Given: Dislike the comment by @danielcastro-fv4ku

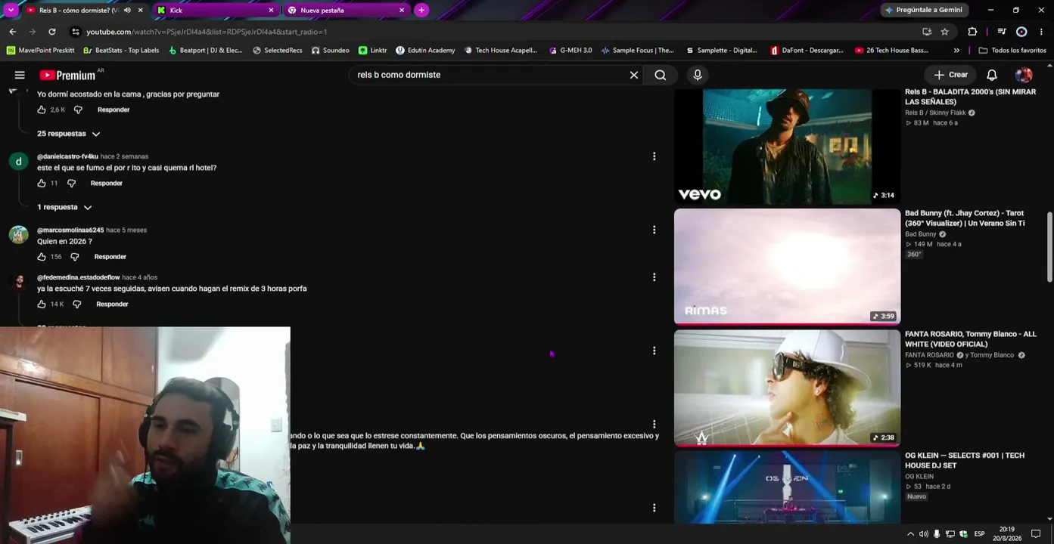Looking at the screenshot, I should (71, 183).
